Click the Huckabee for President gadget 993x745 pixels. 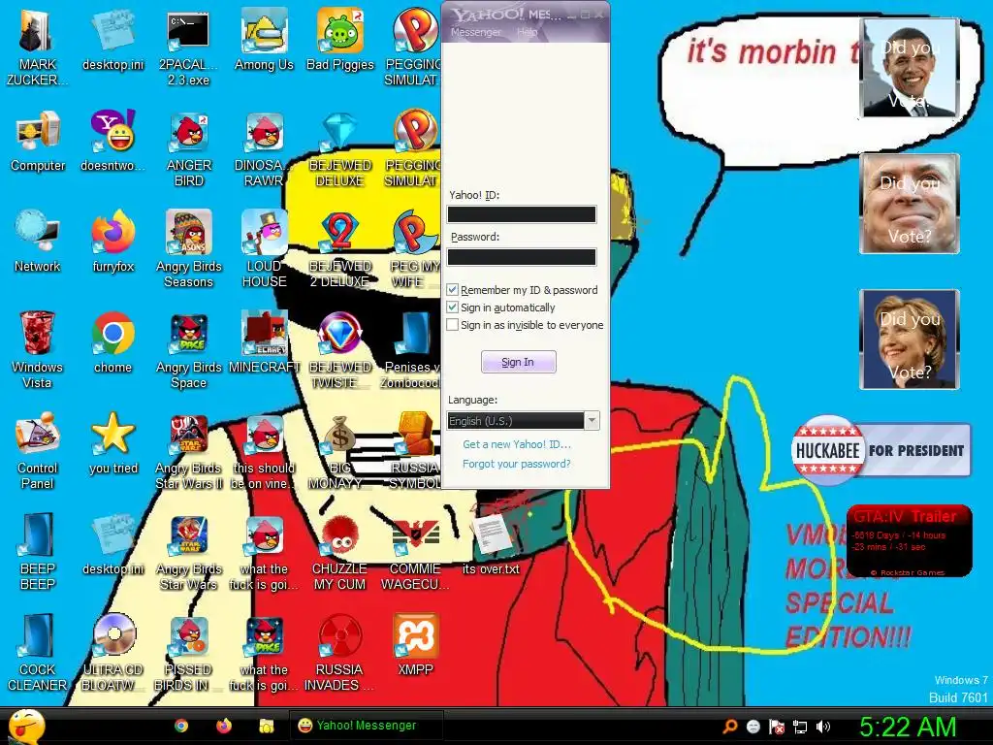coord(881,450)
